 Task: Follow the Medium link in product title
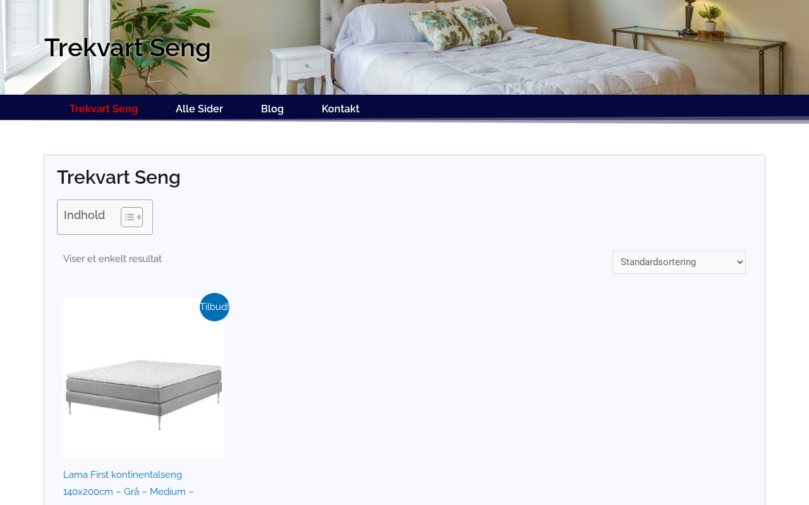167,492
